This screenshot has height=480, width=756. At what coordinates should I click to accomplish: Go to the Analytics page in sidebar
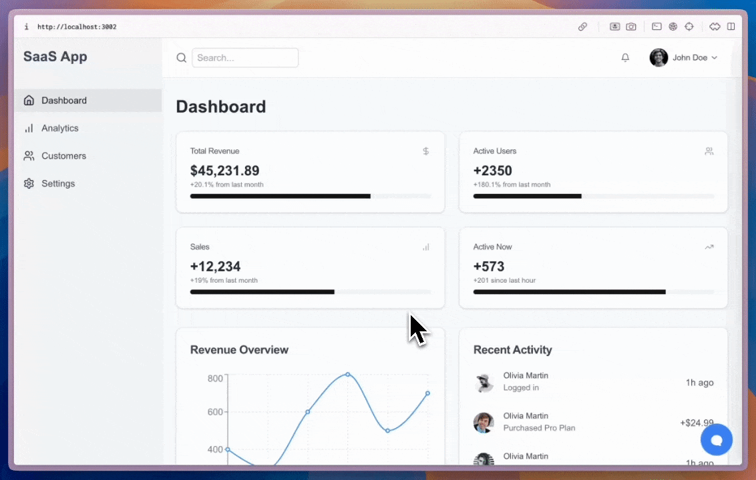pyautogui.click(x=59, y=128)
